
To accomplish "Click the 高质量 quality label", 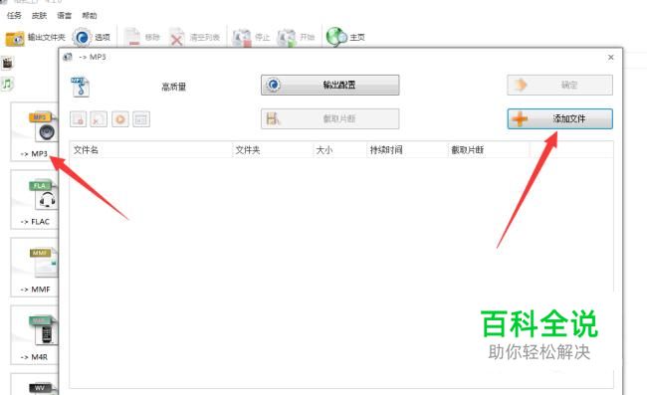I will 174,87.
